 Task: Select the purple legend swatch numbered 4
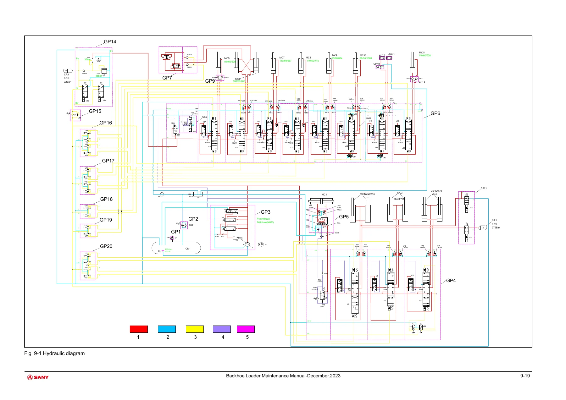222,329
